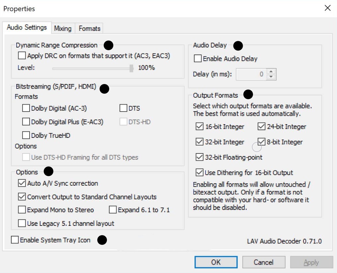Click the DRC Level slider thumb

(x=131, y=68)
